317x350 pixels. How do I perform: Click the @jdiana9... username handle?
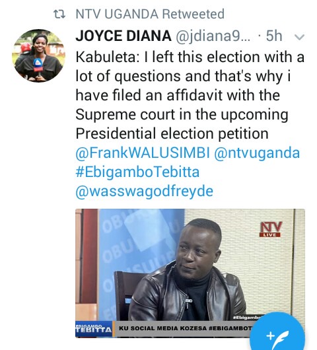click(x=213, y=36)
